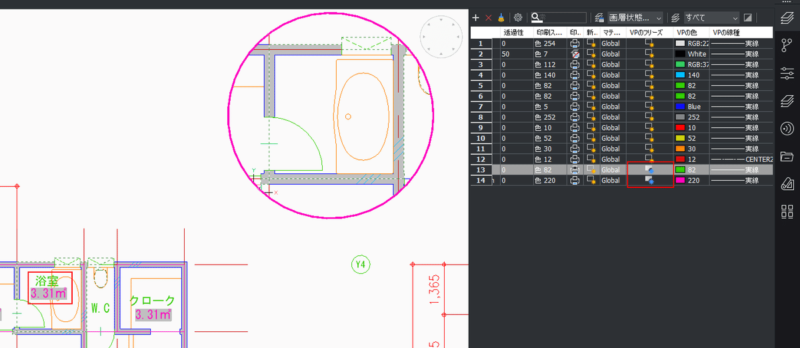The height and width of the screenshot is (348, 800).
Task: Select the クローク room label in the drawing
Action: 153,301
